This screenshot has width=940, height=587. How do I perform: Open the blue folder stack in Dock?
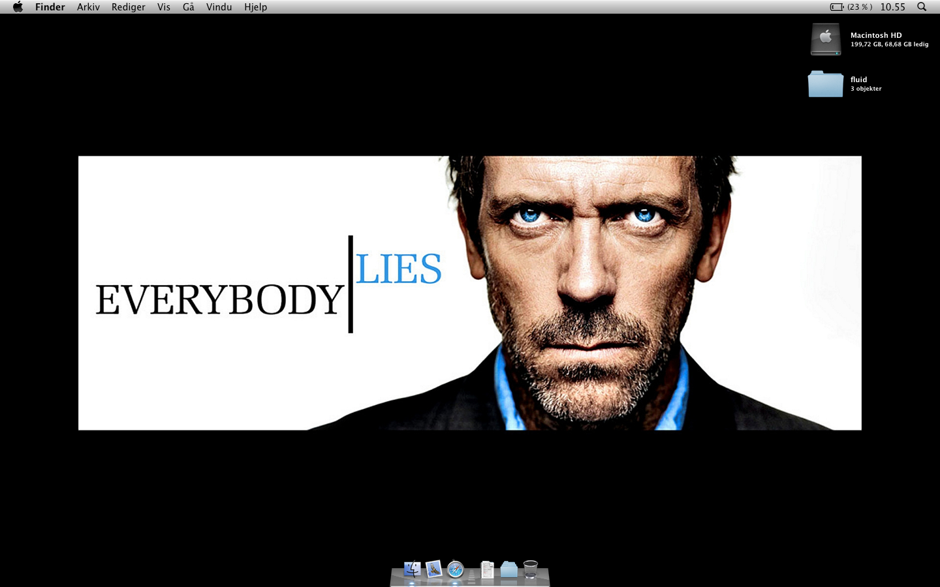[x=509, y=569]
